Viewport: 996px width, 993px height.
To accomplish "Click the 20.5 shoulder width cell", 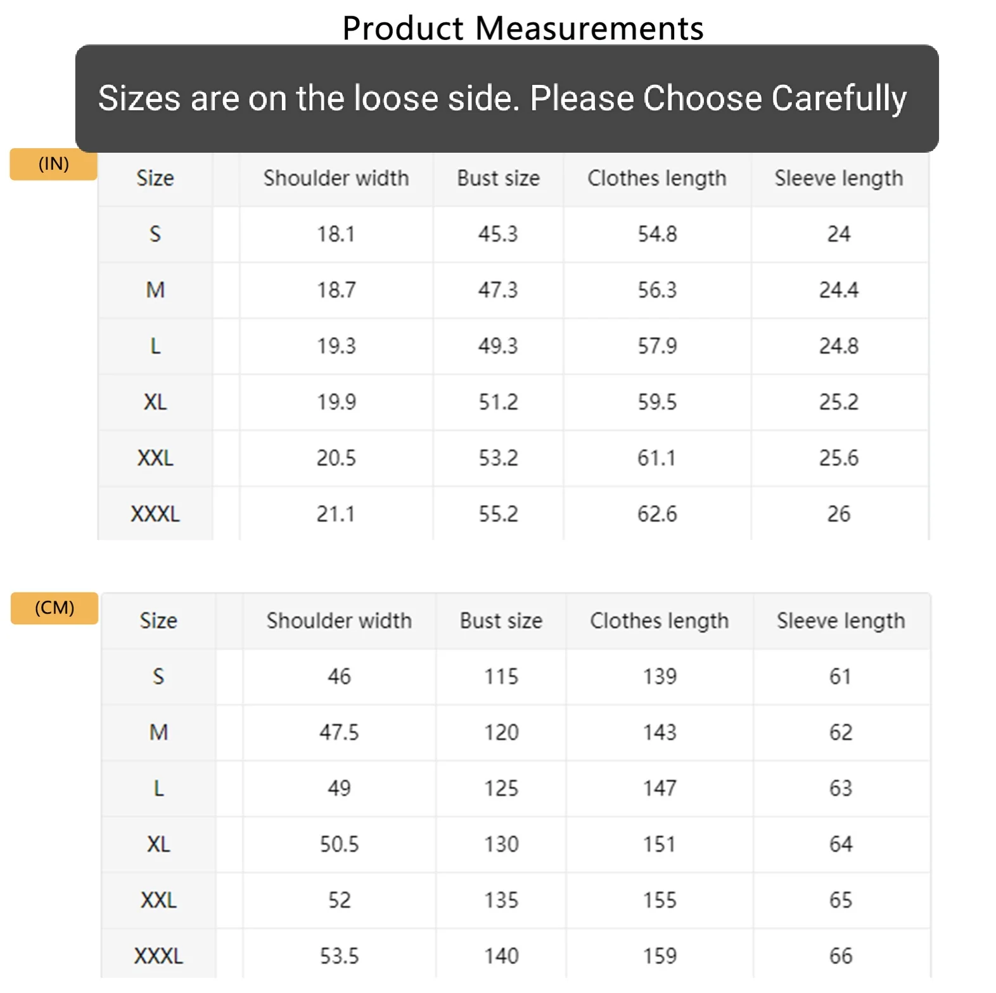I will coord(336,458).
